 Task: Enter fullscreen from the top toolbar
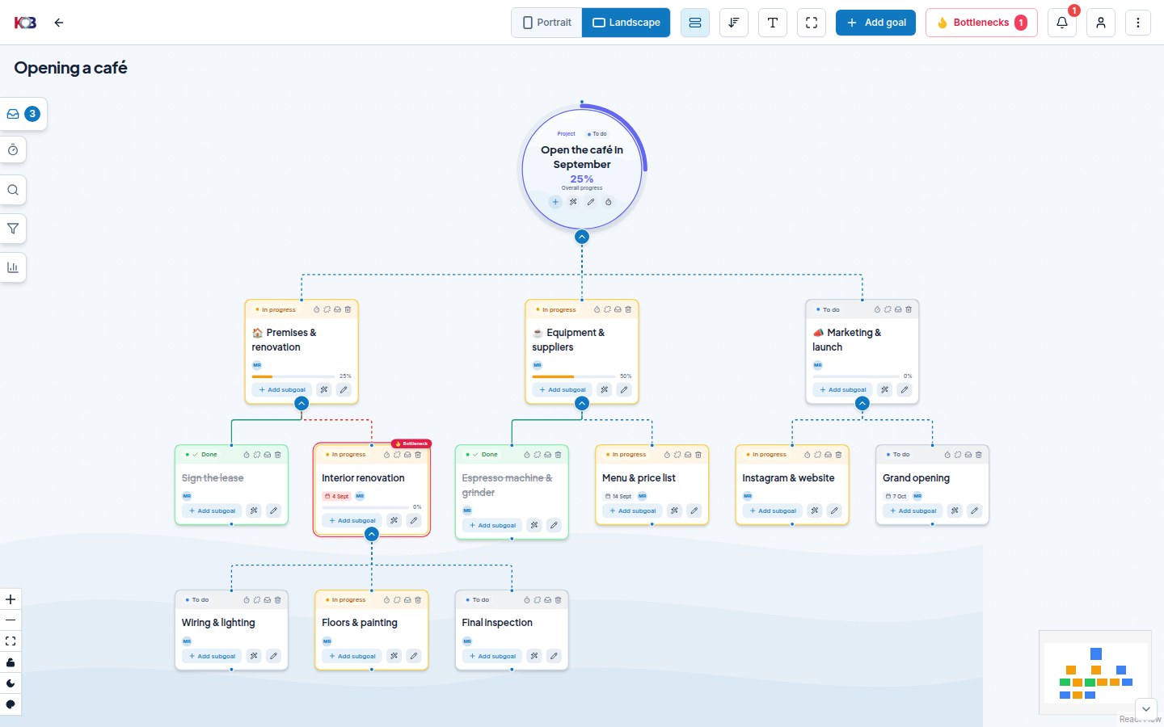coord(812,23)
